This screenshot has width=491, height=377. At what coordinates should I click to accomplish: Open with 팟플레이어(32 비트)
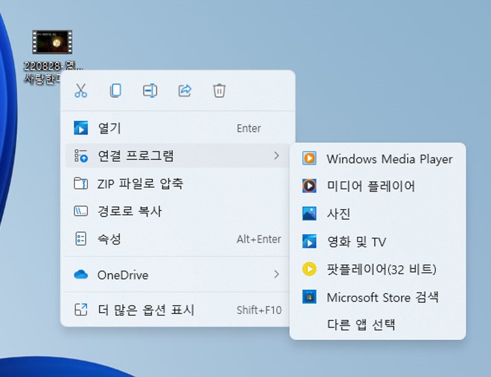coord(378,269)
